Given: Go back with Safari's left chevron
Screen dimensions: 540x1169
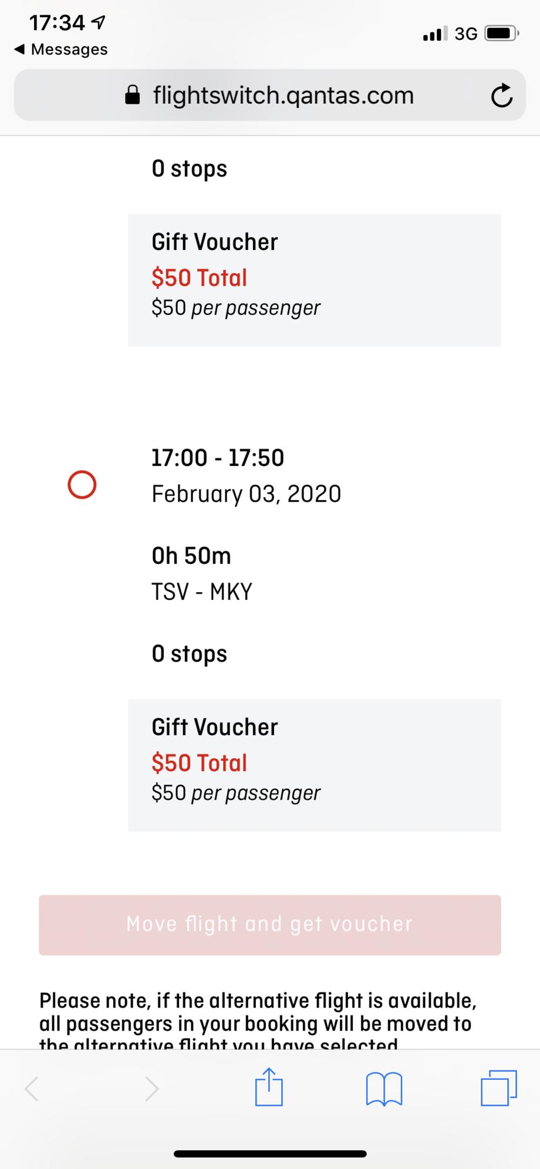Looking at the screenshot, I should 32,1089.
